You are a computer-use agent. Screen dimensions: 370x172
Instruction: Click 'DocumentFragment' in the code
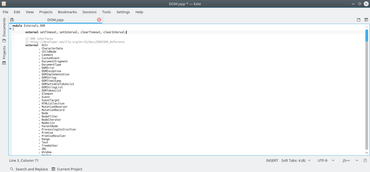[55, 62]
